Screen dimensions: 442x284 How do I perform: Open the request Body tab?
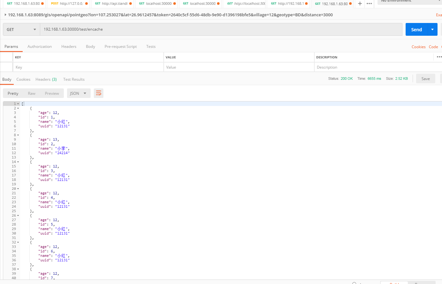point(90,46)
